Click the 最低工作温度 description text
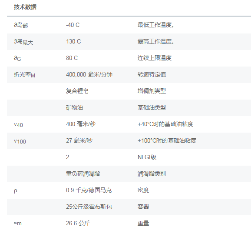The height and width of the screenshot is (237, 251). (156, 25)
